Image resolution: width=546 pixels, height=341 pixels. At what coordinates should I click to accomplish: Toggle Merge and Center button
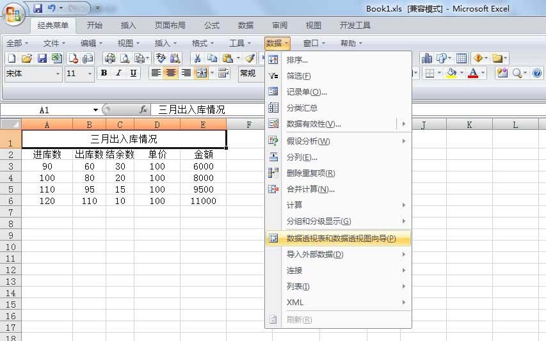coord(202,73)
